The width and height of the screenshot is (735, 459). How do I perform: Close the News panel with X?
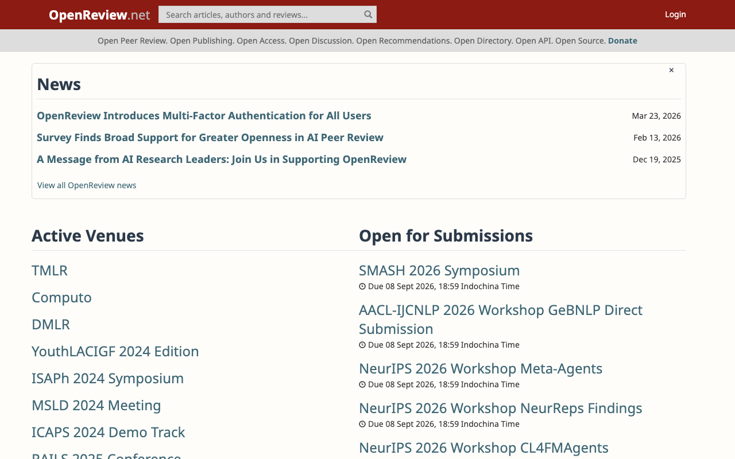[671, 70]
